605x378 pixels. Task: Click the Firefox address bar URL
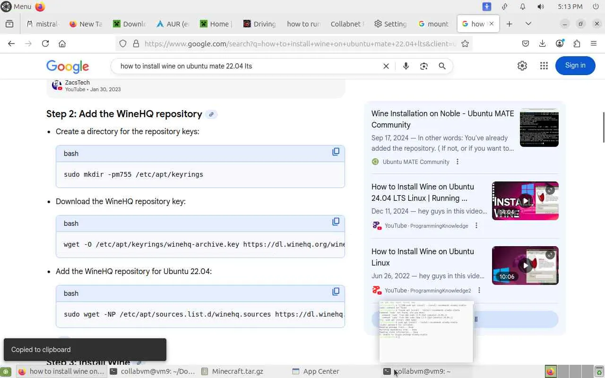tap(300, 43)
